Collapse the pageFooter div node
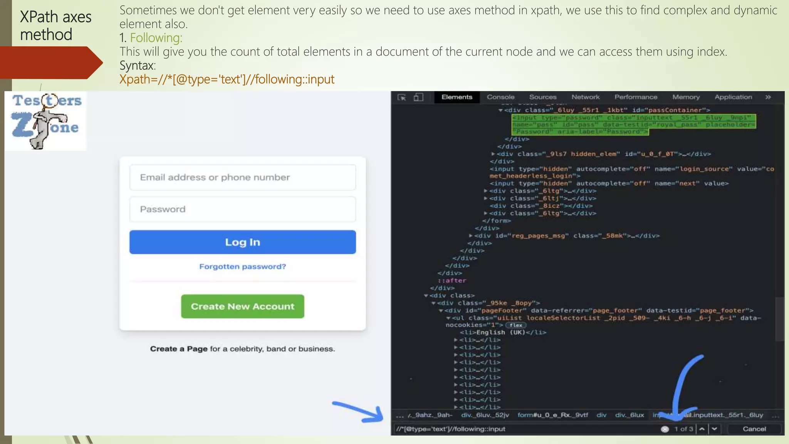Image resolution: width=789 pixels, height=444 pixels. point(441,311)
